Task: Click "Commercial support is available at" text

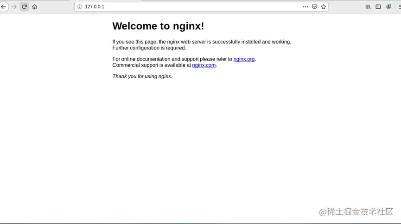Action: pos(152,65)
